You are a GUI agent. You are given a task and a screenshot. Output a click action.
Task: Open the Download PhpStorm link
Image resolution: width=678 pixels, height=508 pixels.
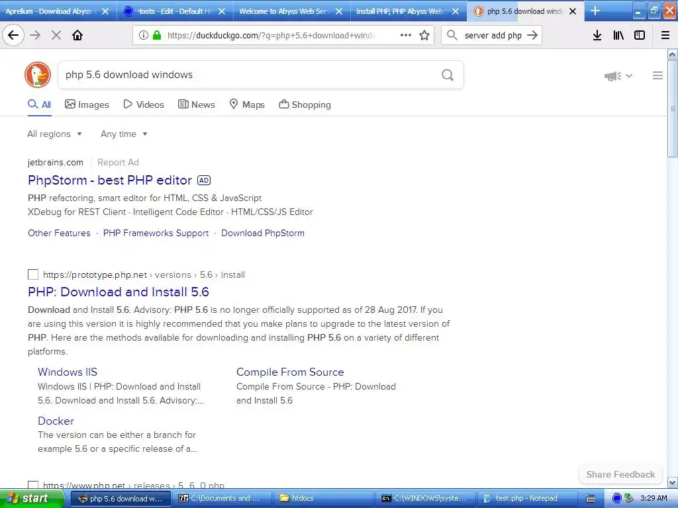click(x=263, y=233)
